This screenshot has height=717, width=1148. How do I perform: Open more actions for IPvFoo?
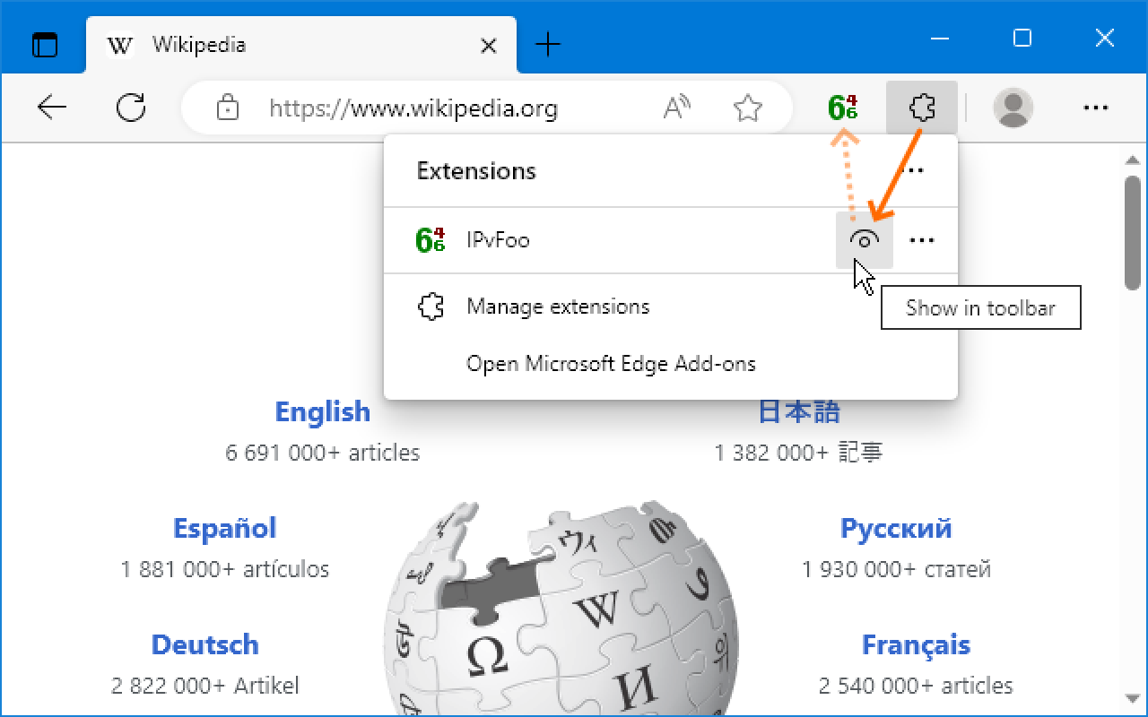click(922, 240)
